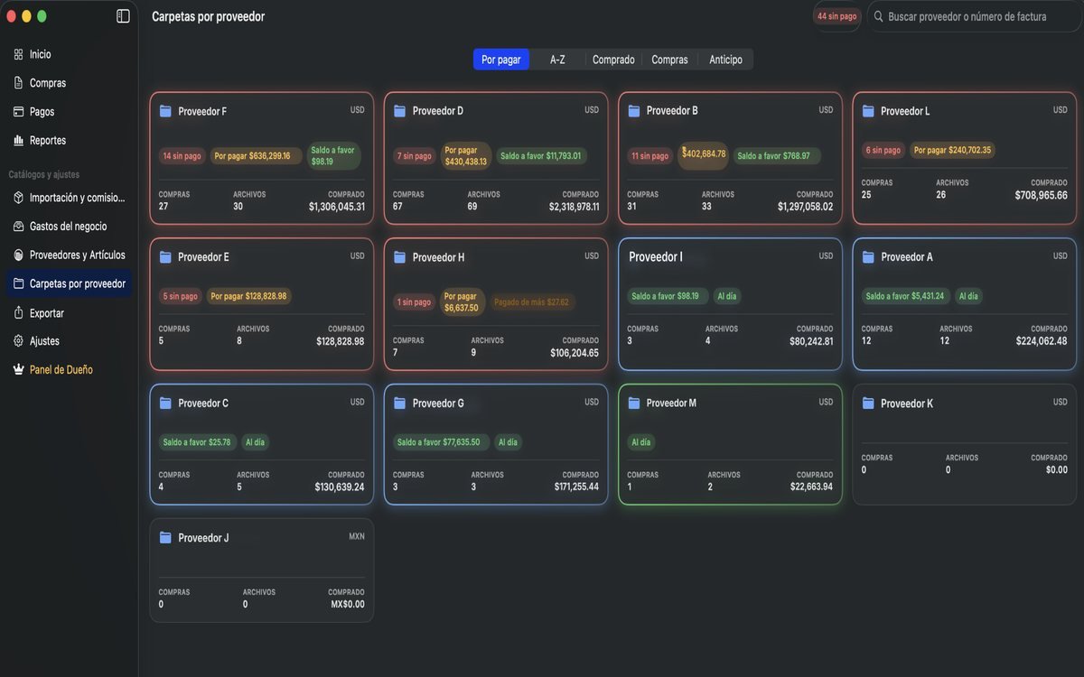1084x677 pixels.
Task: Click the Importación y comisiones box icon
Action: tap(18, 198)
